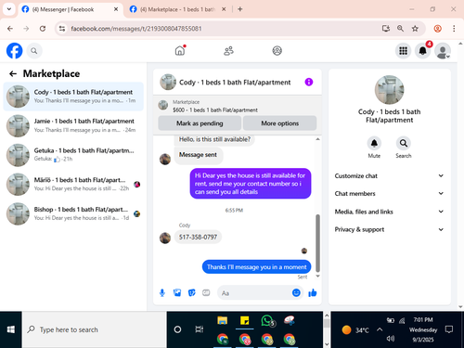This screenshot has width=464, height=348.
Task: Open Task View in taskbar
Action: pos(200,329)
